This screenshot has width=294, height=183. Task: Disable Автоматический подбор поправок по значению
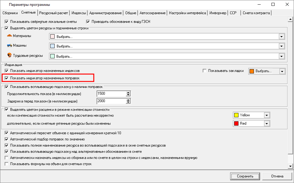point(6,139)
